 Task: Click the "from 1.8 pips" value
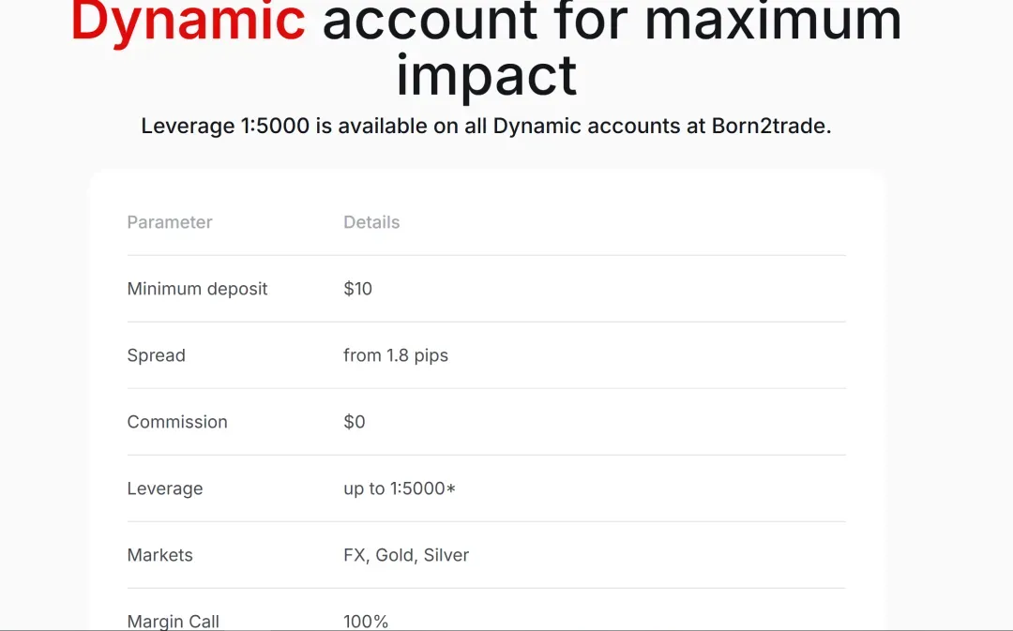396,355
